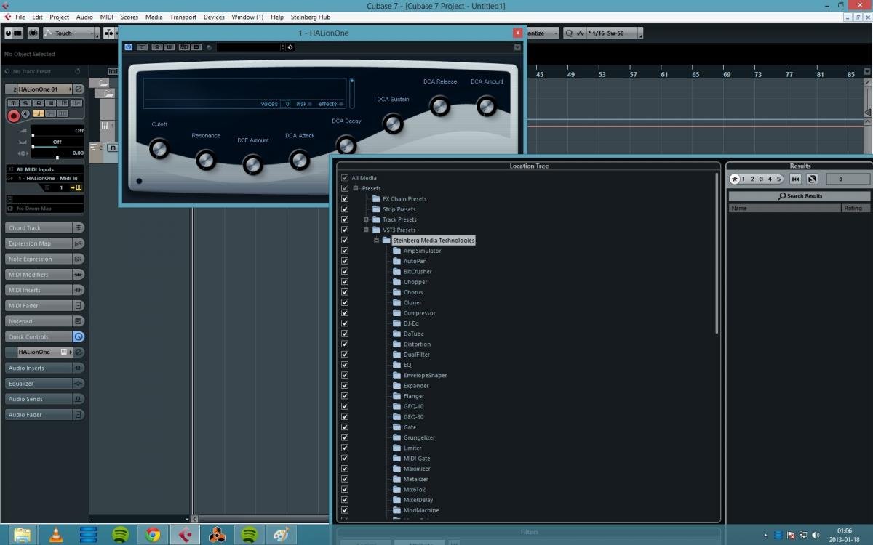This screenshot has height=545, width=873.
Task: Collapse the Presets tree node
Action: coord(356,188)
